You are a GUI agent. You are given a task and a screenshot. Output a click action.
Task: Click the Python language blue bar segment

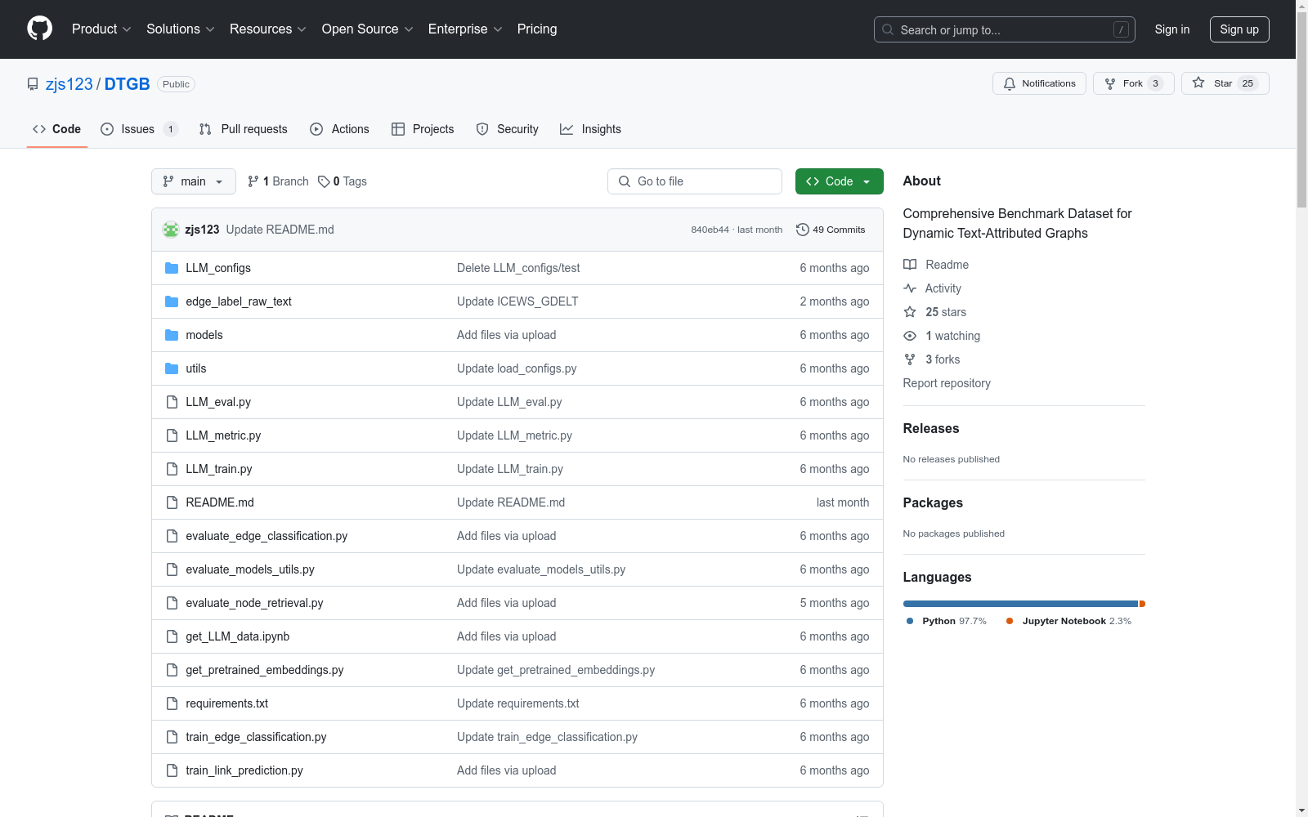(1020, 604)
